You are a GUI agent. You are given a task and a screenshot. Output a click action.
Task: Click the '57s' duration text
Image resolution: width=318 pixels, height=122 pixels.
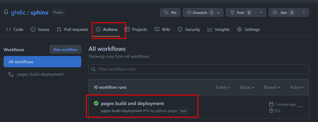point(277,111)
